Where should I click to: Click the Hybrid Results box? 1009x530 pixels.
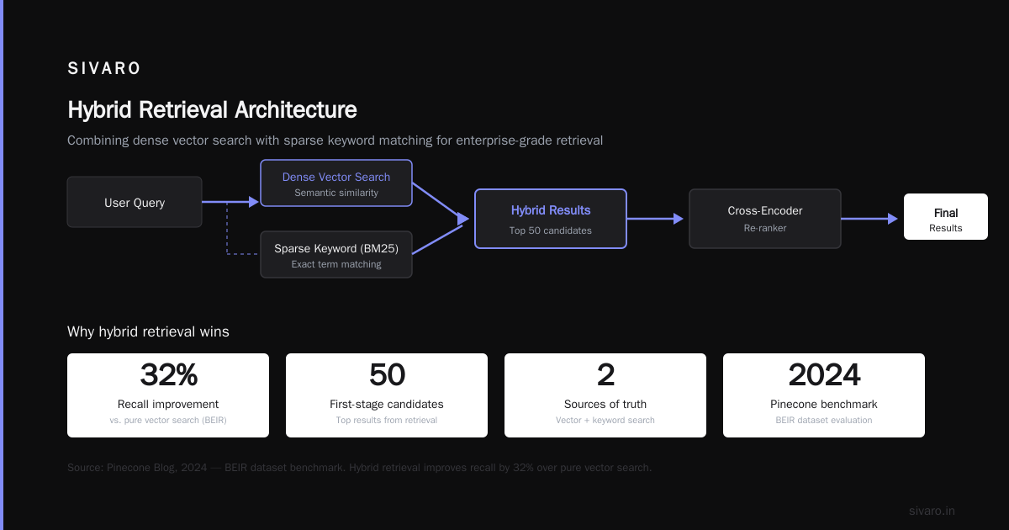pyautogui.click(x=551, y=219)
